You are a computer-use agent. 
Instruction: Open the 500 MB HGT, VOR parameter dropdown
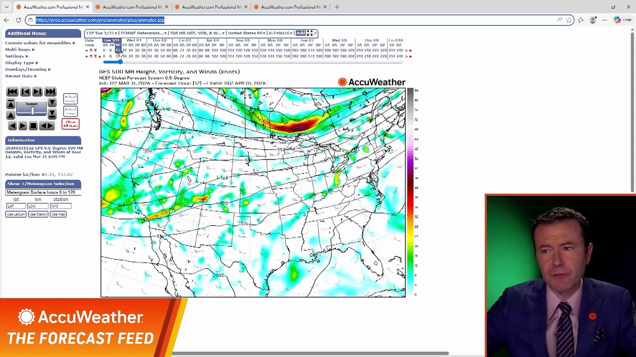tap(197, 33)
